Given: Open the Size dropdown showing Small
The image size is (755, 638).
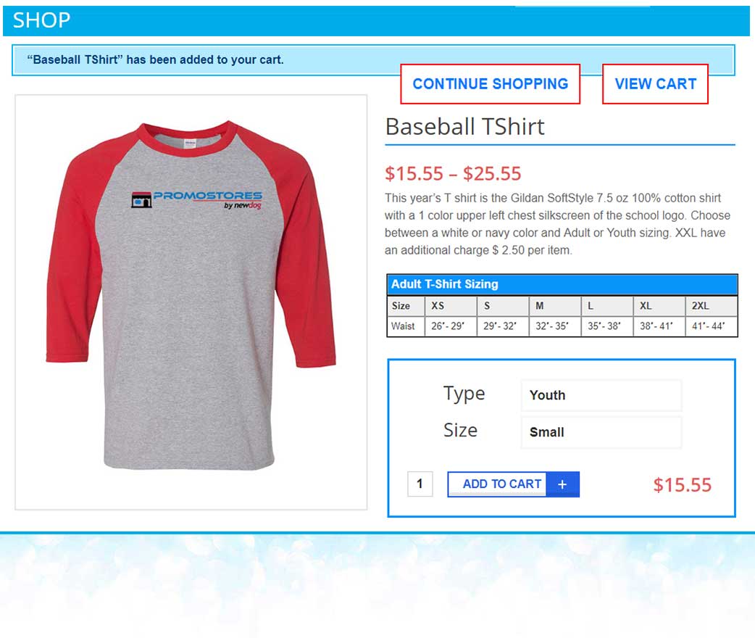Looking at the screenshot, I should coord(601,432).
